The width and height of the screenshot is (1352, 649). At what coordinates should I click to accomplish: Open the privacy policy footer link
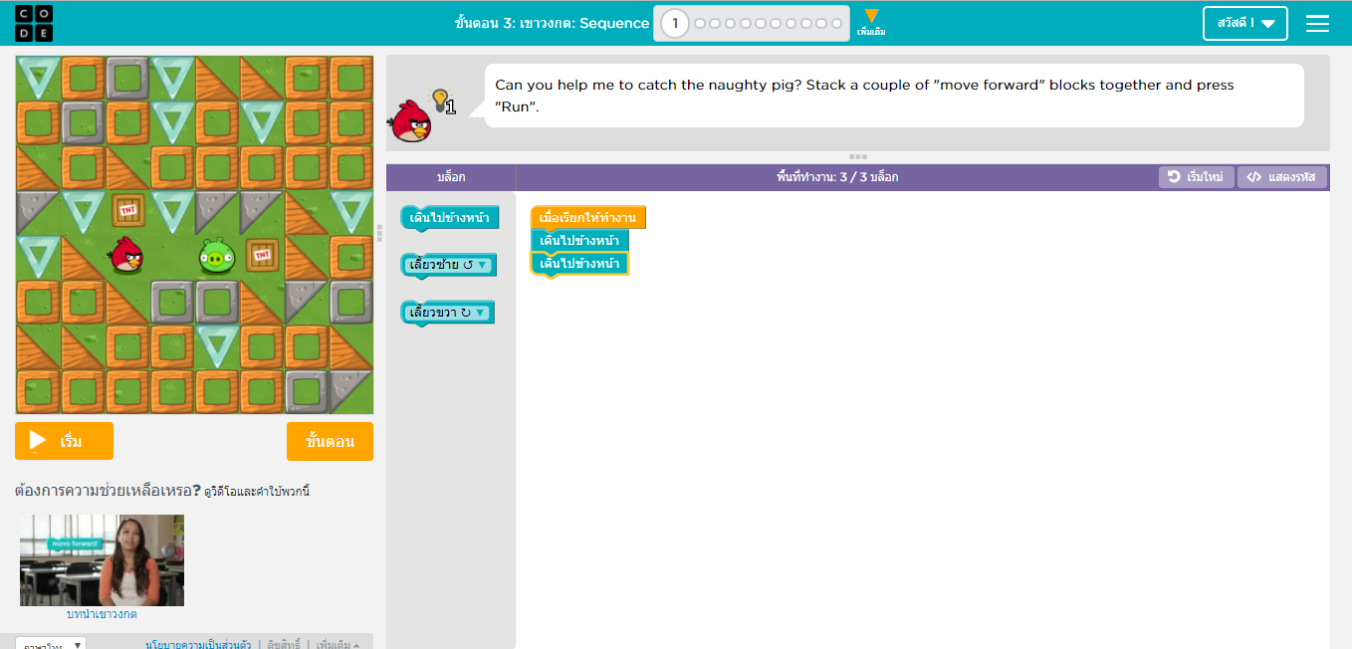click(198, 644)
